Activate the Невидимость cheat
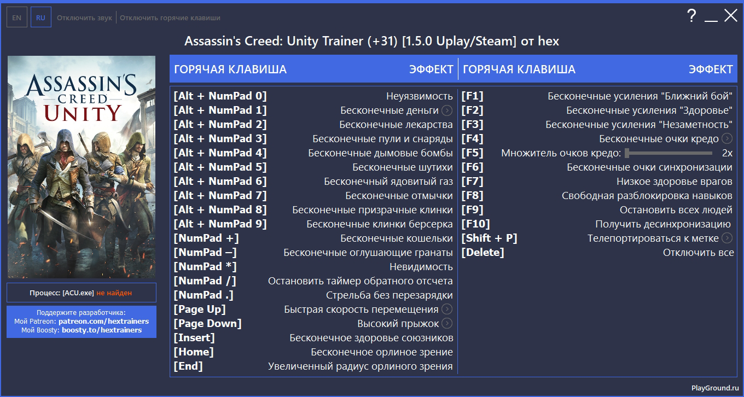744x397 pixels. tap(421, 267)
